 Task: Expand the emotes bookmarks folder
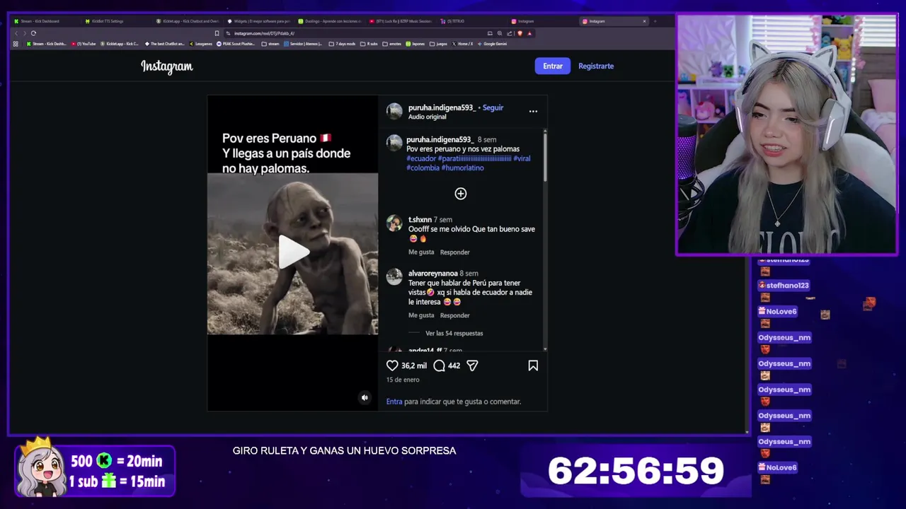392,44
